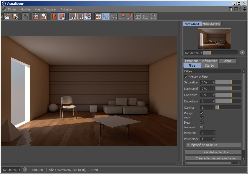Click the red AB compare icon

98,16
